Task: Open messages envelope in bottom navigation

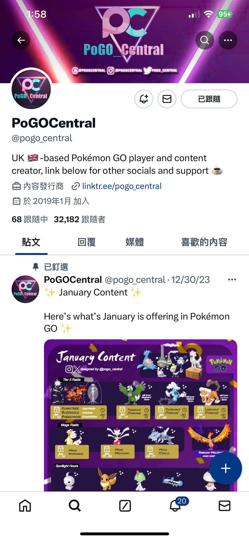Action: (x=224, y=506)
